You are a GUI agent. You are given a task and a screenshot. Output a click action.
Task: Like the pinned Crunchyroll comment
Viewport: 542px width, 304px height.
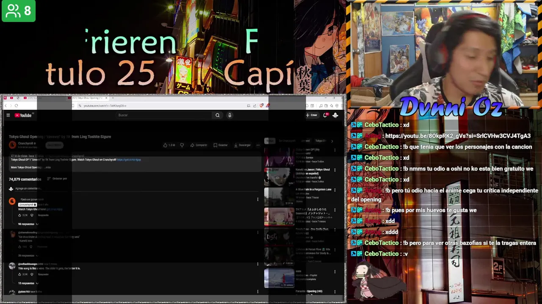coord(20,215)
